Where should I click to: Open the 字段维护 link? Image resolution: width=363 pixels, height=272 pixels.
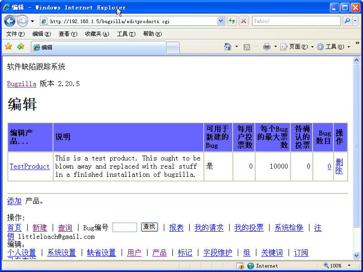point(218,253)
